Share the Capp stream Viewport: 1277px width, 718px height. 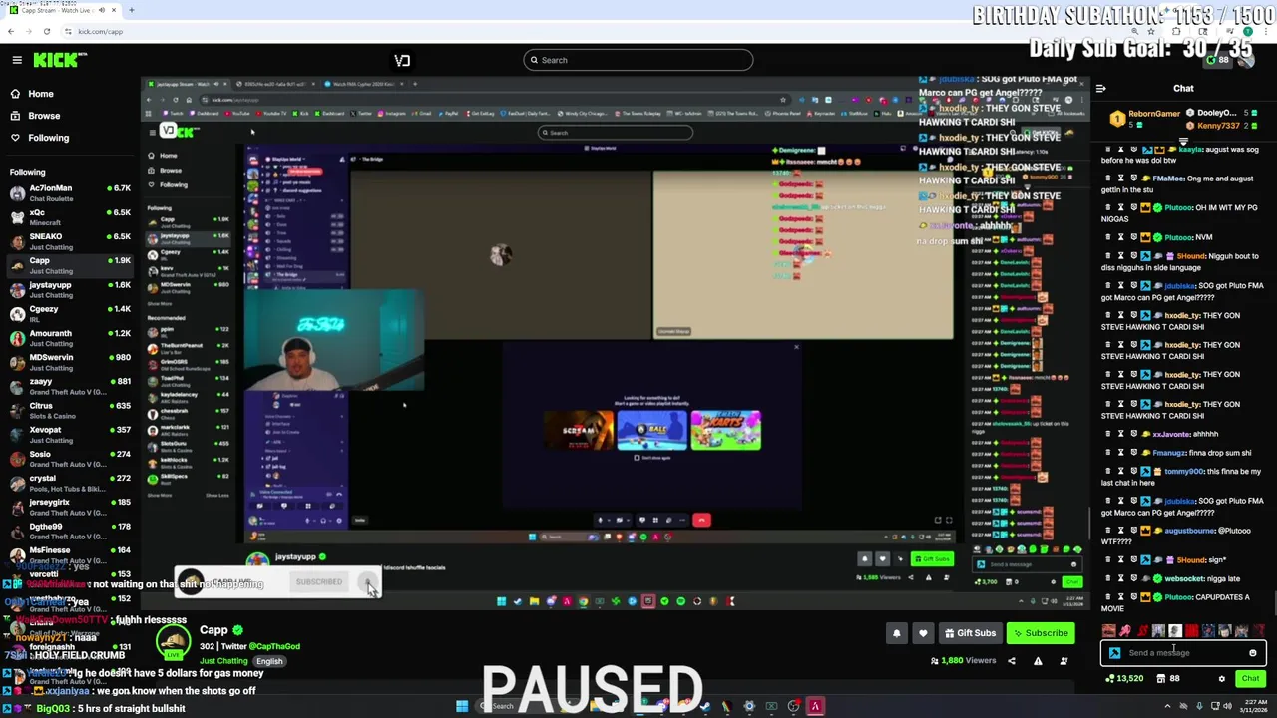[1011, 661]
